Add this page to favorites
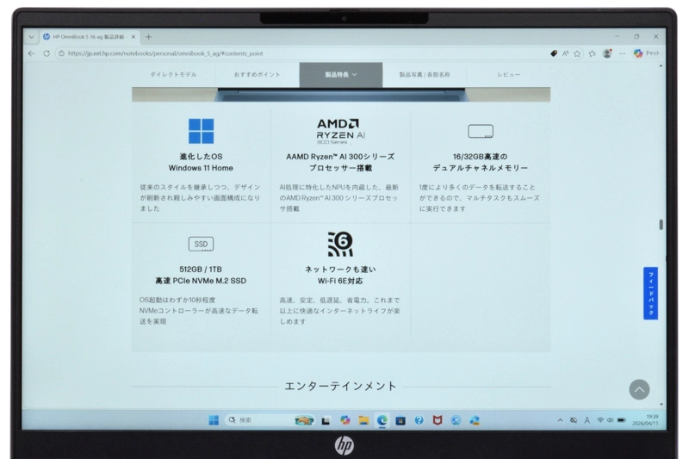This screenshot has width=689, height=459. click(577, 53)
